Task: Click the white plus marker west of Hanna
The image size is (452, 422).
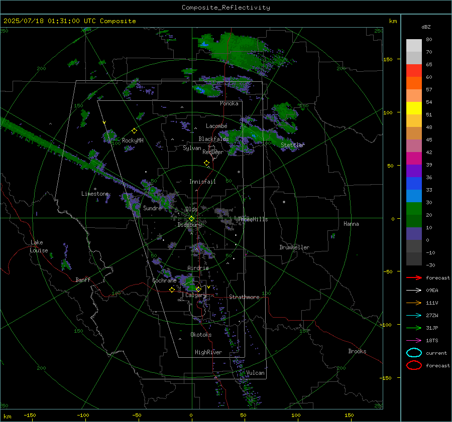Action: (284, 202)
